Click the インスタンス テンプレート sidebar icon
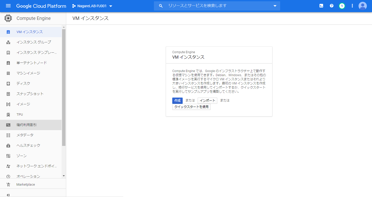The image size is (372, 197). [x=8, y=53]
